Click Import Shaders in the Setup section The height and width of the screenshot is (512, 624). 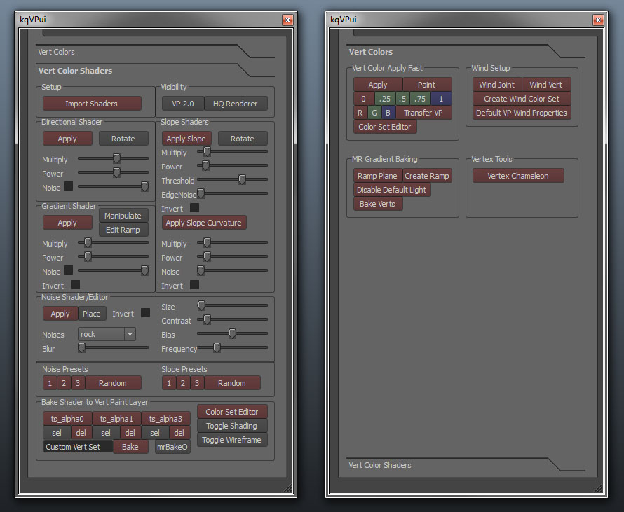pyautogui.click(x=92, y=104)
